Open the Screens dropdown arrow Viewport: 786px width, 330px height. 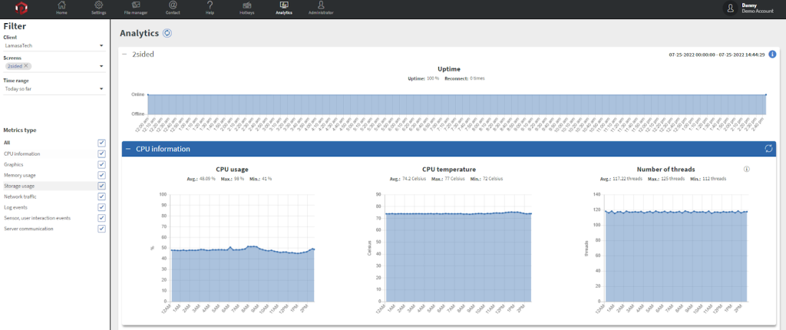[101, 66]
